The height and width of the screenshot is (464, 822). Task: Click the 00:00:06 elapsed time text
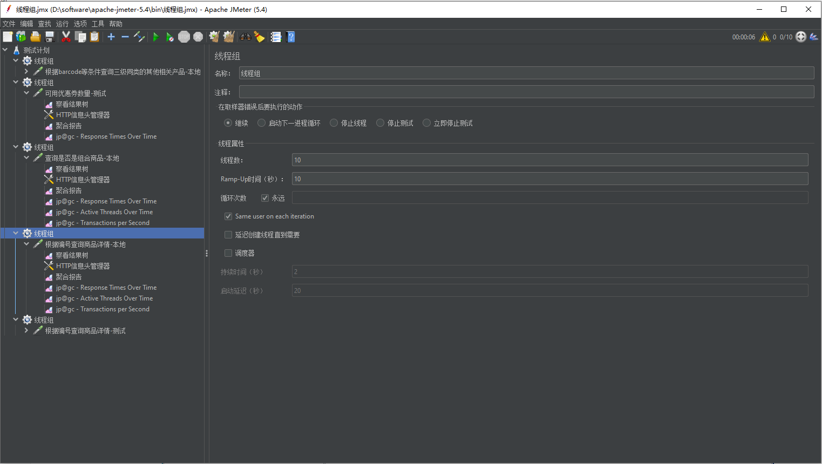click(744, 37)
